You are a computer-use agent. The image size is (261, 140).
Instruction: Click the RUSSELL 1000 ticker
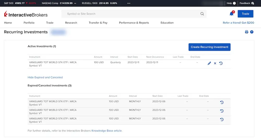(x=99, y=3)
